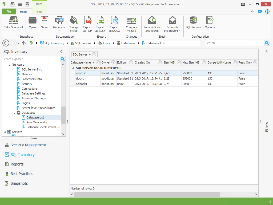Screen dimensions: 273x205
Task: Click the quick access save disk icon
Action: point(27,4)
